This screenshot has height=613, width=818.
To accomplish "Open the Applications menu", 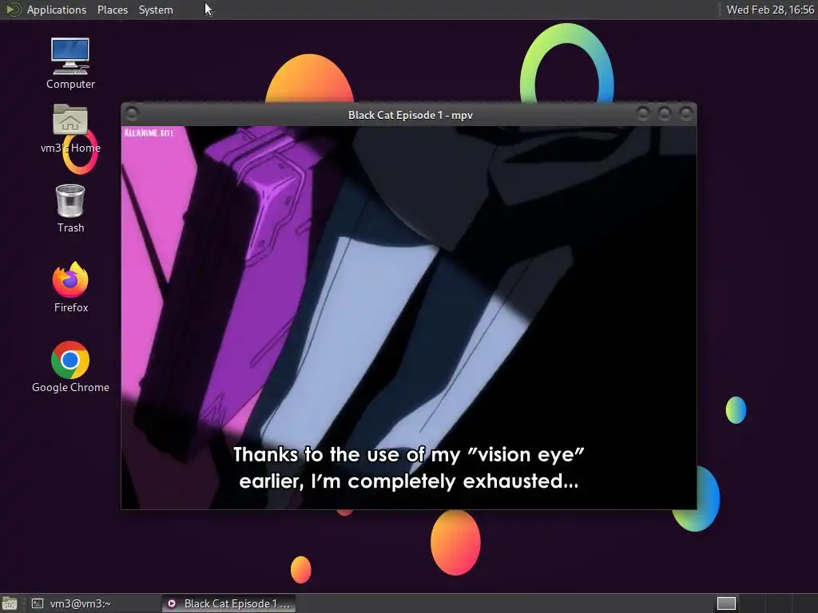I will pyautogui.click(x=57, y=10).
